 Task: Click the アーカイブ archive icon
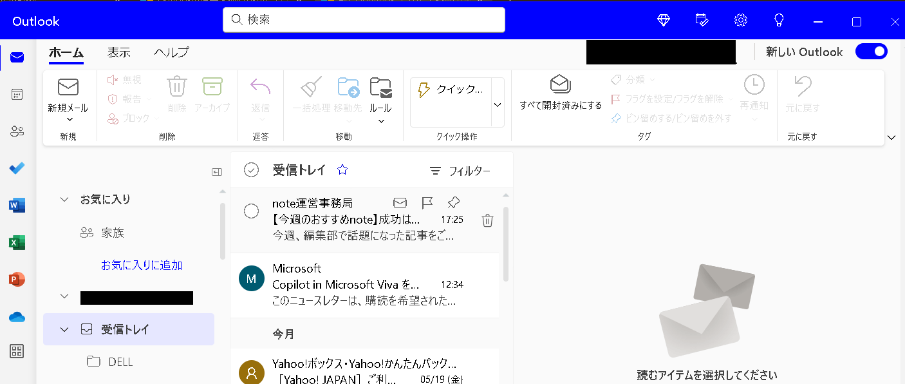[x=212, y=86]
